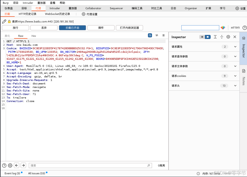Switch Inspector to side-panel layout icon

point(208,37)
